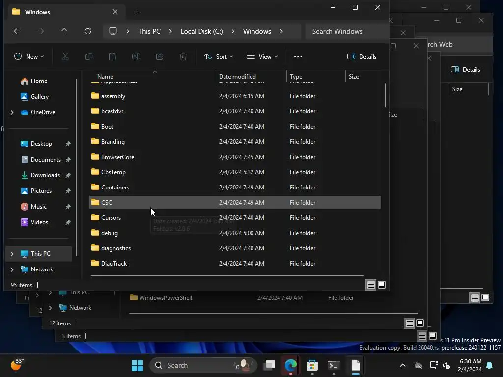Refresh the Windows folder view

[x=87, y=31]
